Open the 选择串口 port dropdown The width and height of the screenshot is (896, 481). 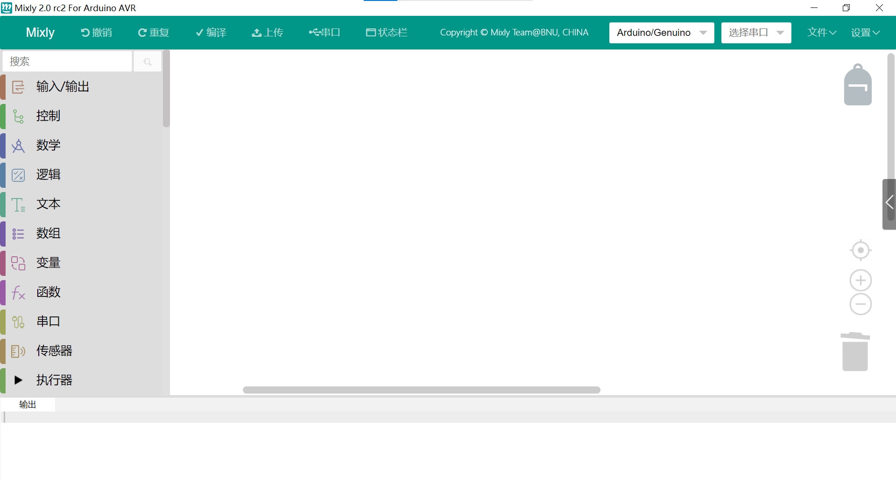tap(755, 33)
